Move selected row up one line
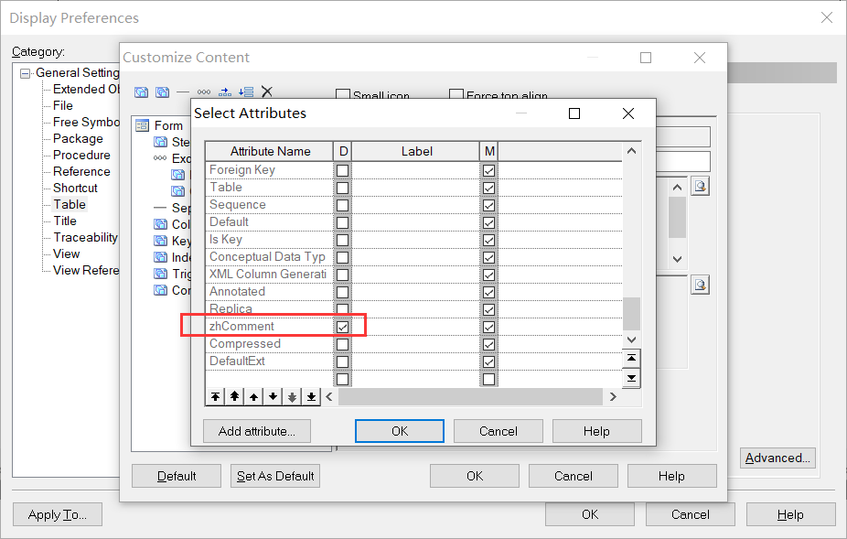The width and height of the screenshot is (847, 539). click(253, 397)
